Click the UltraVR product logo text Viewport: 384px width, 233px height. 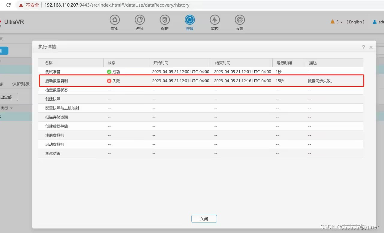[x=14, y=22]
